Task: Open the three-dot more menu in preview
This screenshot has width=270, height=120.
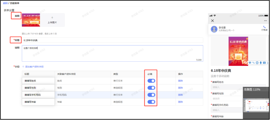Action: coord(265,21)
